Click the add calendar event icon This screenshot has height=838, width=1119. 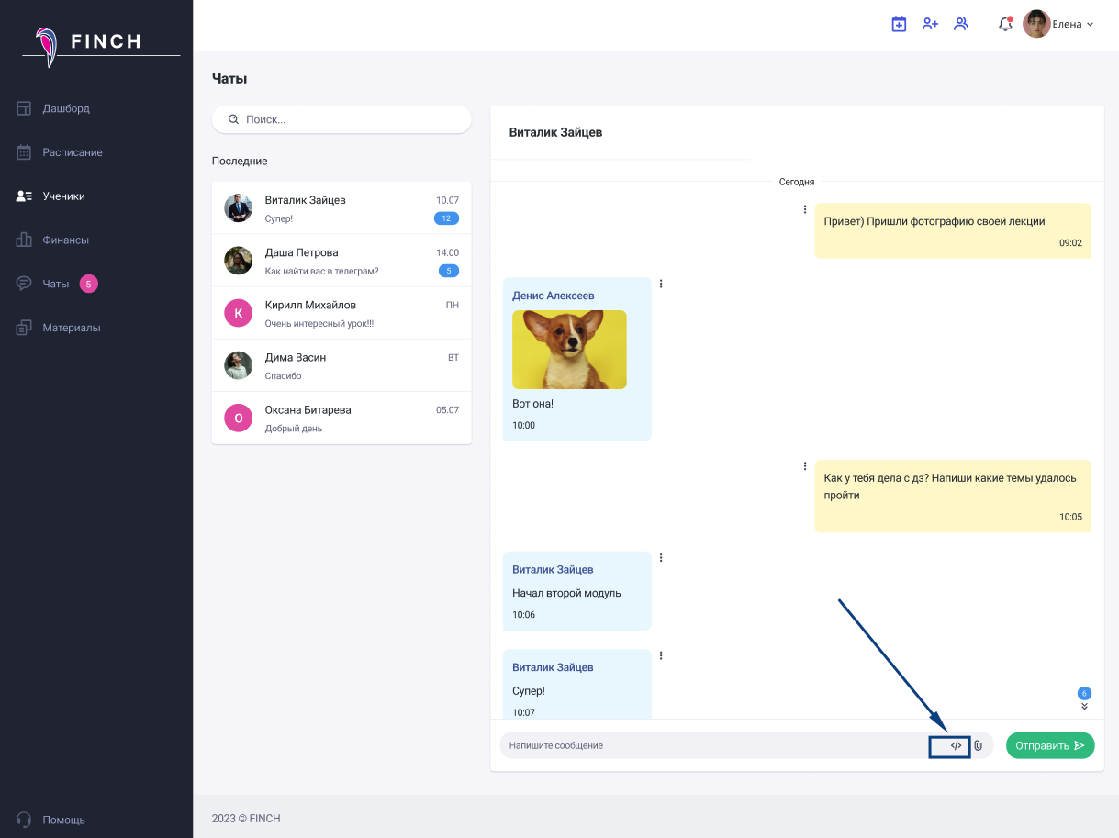(899, 25)
